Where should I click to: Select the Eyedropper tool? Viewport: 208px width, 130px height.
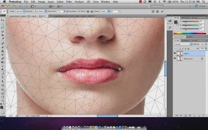pyautogui.click(x=3, y=39)
